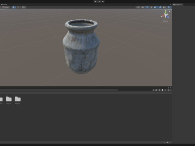Toggle the gizmo lock icon
The height and width of the screenshot is (146, 195).
[169, 11]
